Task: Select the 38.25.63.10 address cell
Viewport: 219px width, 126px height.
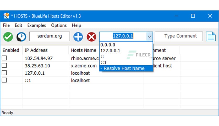Action: point(37,66)
